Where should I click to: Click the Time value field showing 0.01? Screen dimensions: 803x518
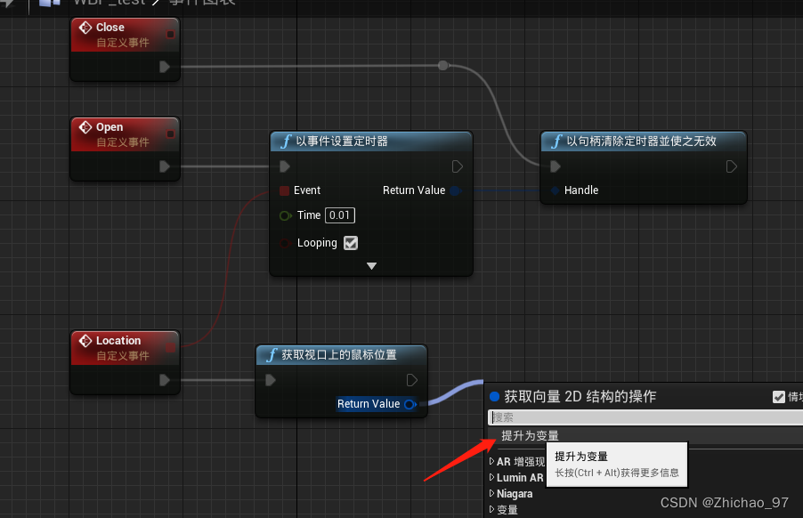coord(339,215)
